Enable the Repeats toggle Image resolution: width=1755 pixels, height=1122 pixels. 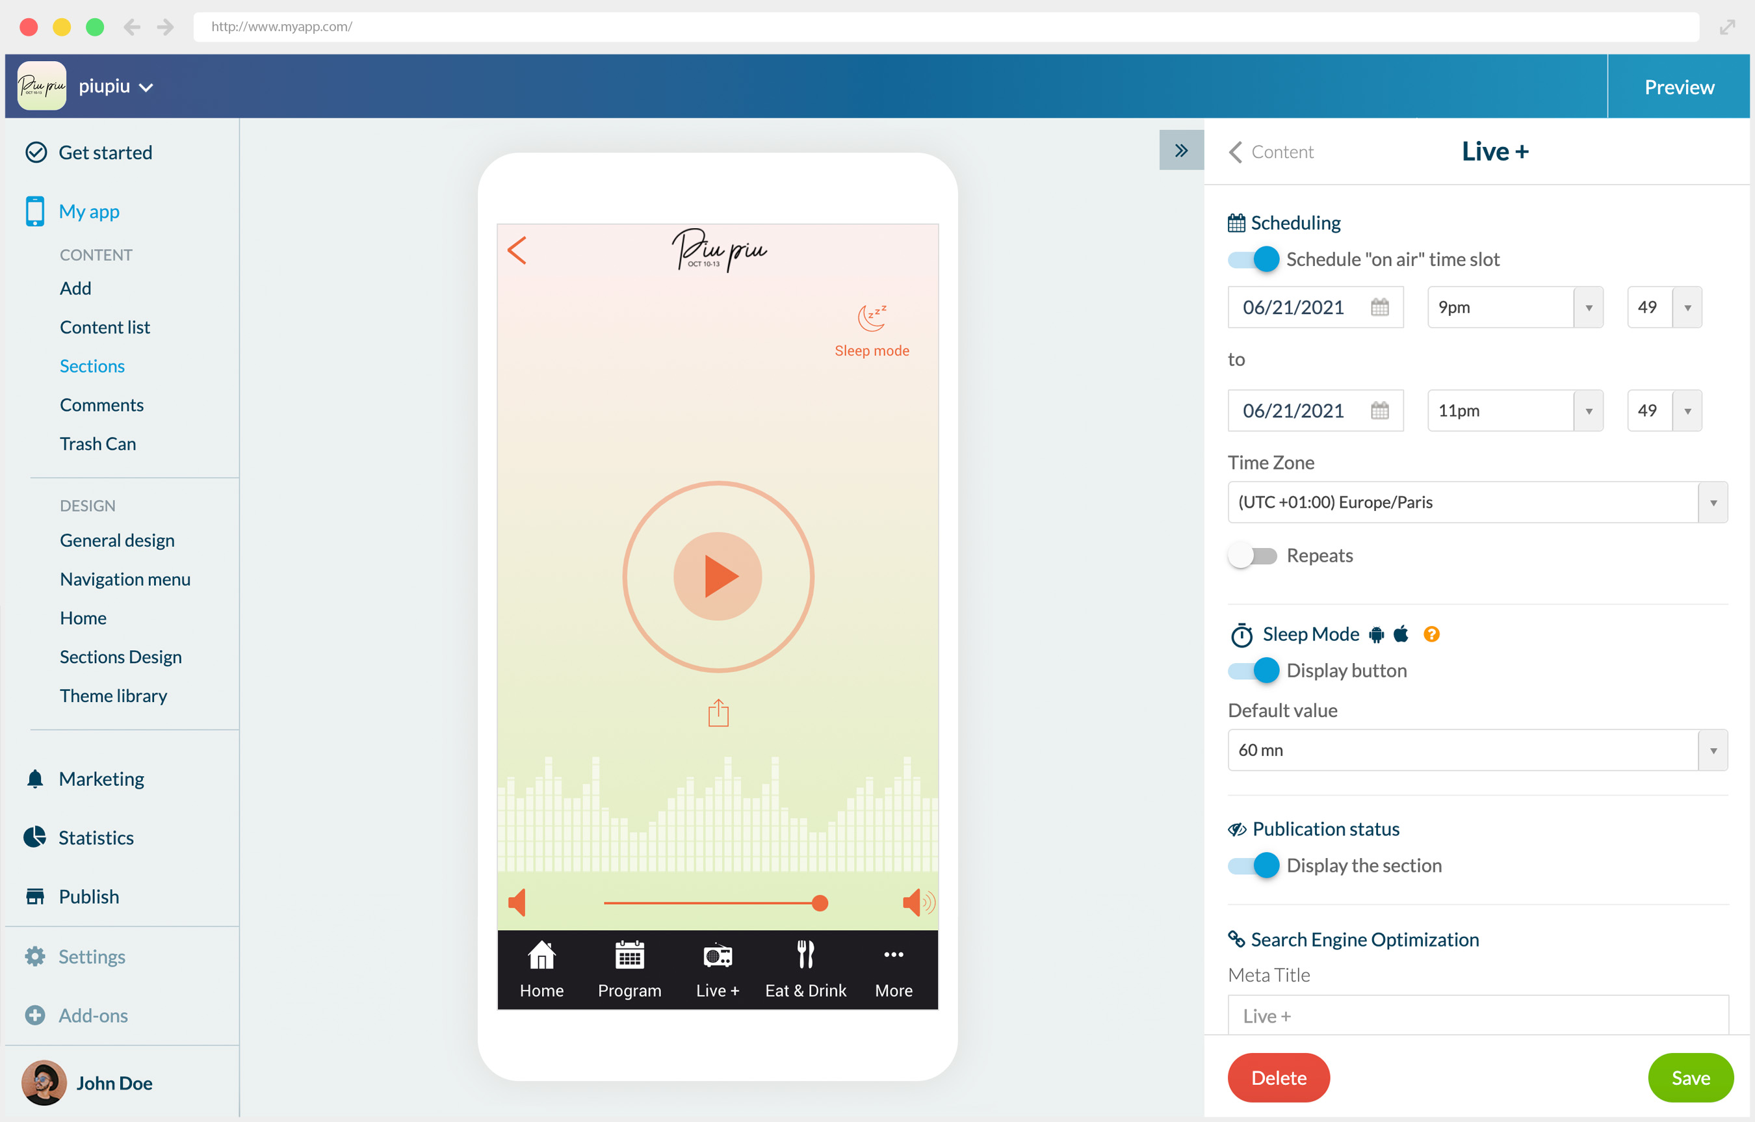1252,556
